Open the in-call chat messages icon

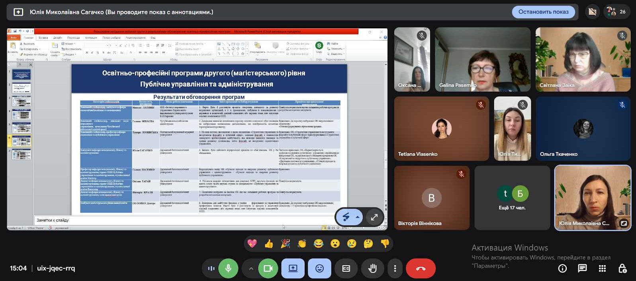click(582, 269)
